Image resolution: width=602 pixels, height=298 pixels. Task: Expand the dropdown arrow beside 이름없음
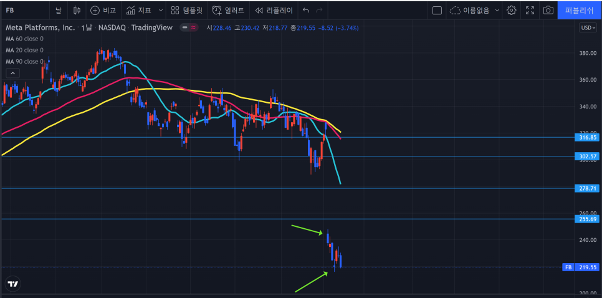click(x=497, y=11)
